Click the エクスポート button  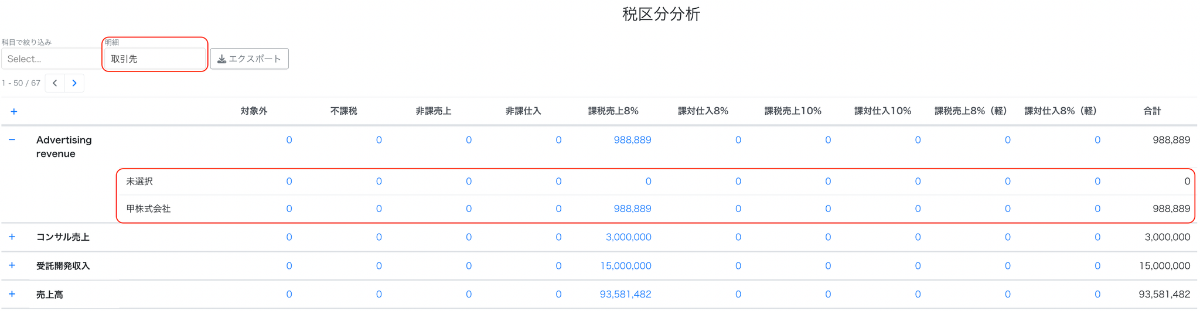click(x=249, y=59)
